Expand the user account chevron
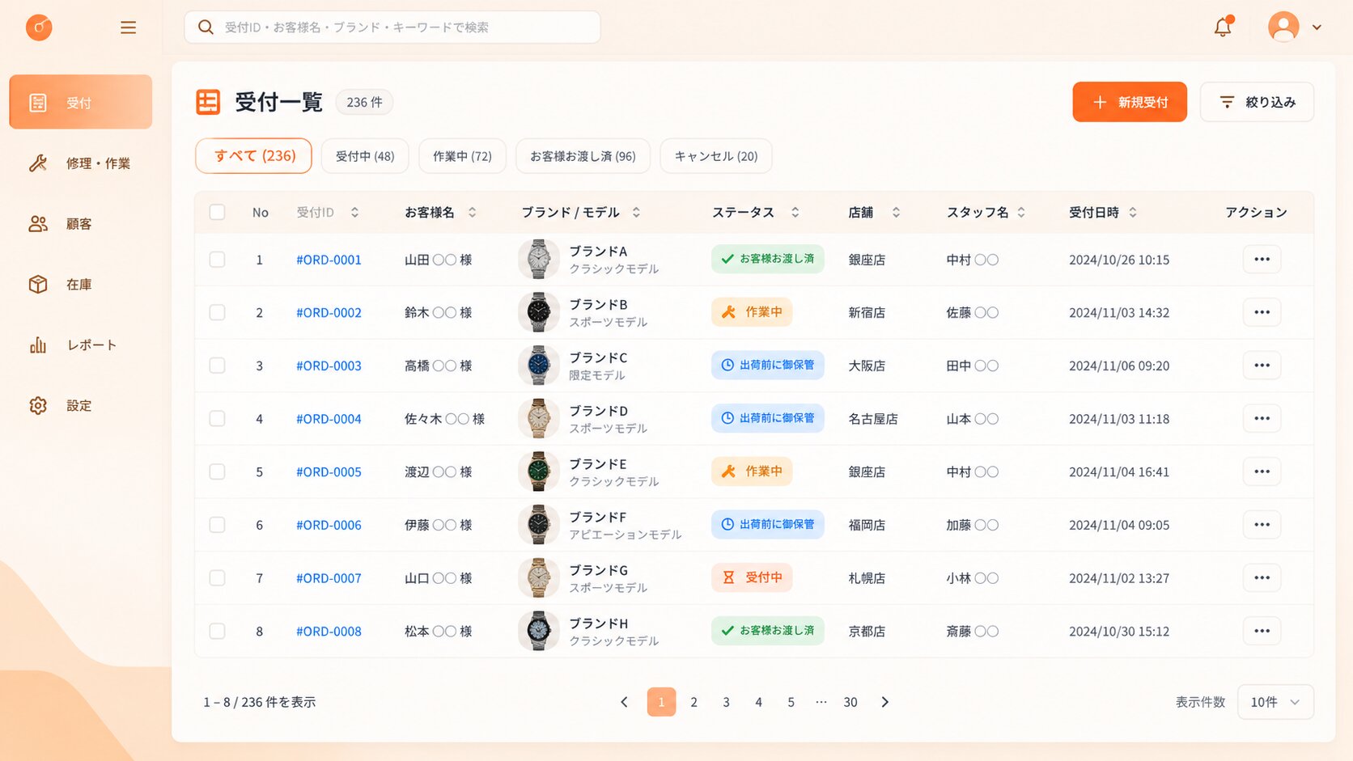 click(1317, 27)
